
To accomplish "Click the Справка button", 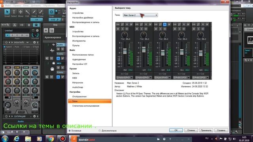I will (x=221, y=130).
